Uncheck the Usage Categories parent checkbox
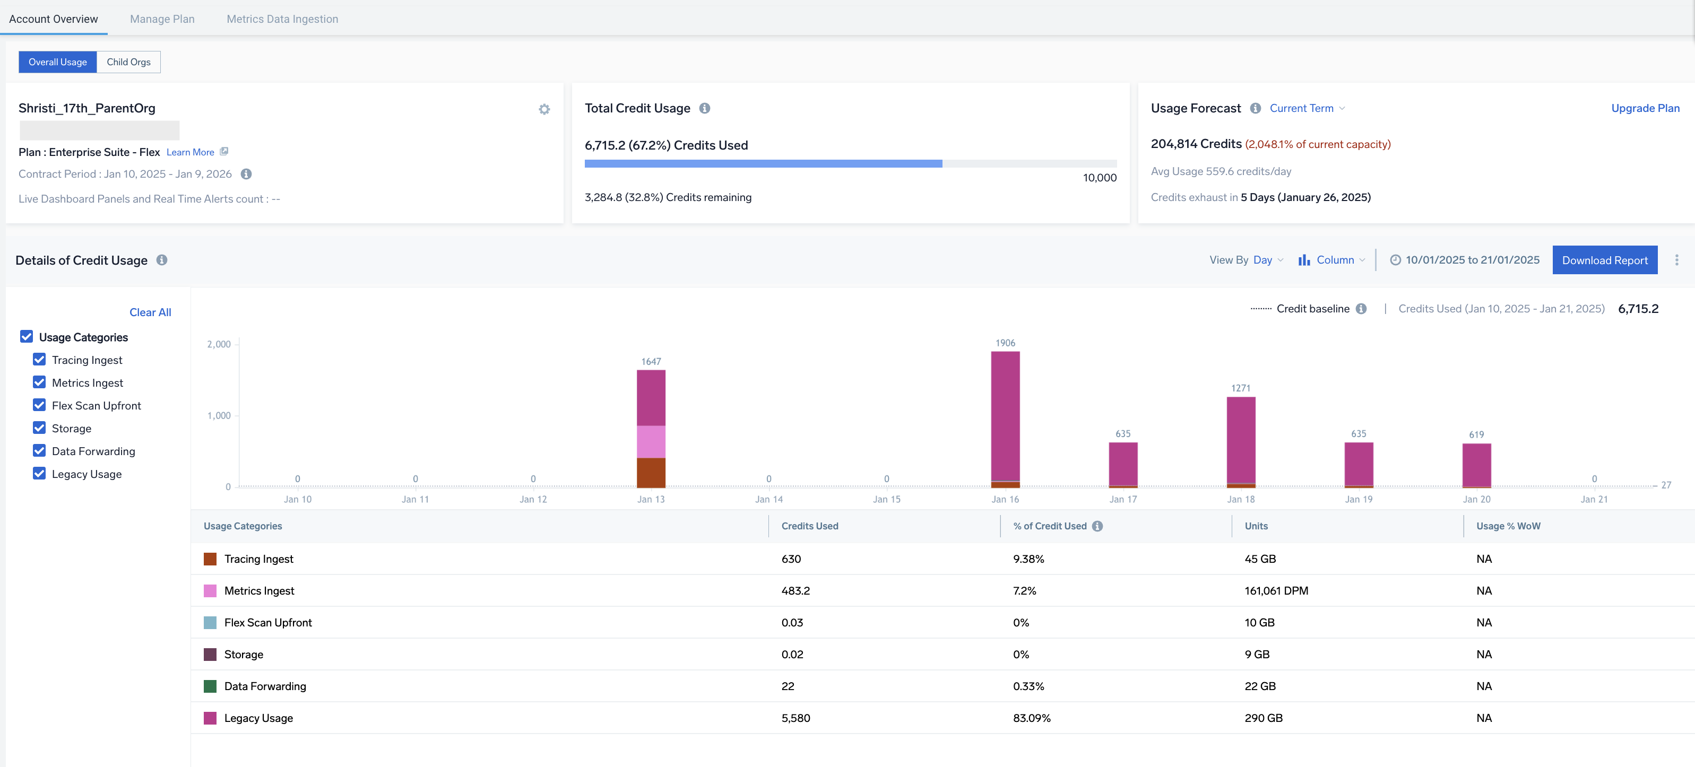 click(27, 337)
